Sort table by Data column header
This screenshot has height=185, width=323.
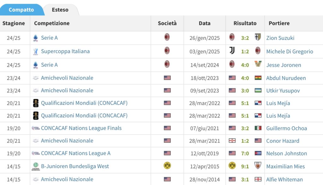tap(204, 23)
